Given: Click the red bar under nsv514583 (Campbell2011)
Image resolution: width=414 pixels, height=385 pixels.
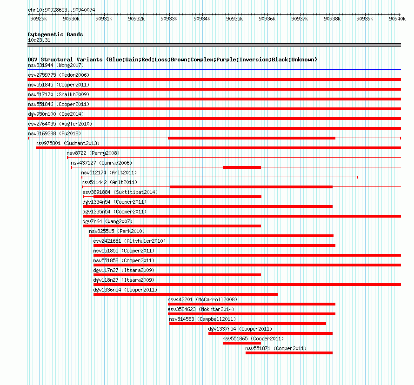Looking at the screenshot, I should coord(247,324).
